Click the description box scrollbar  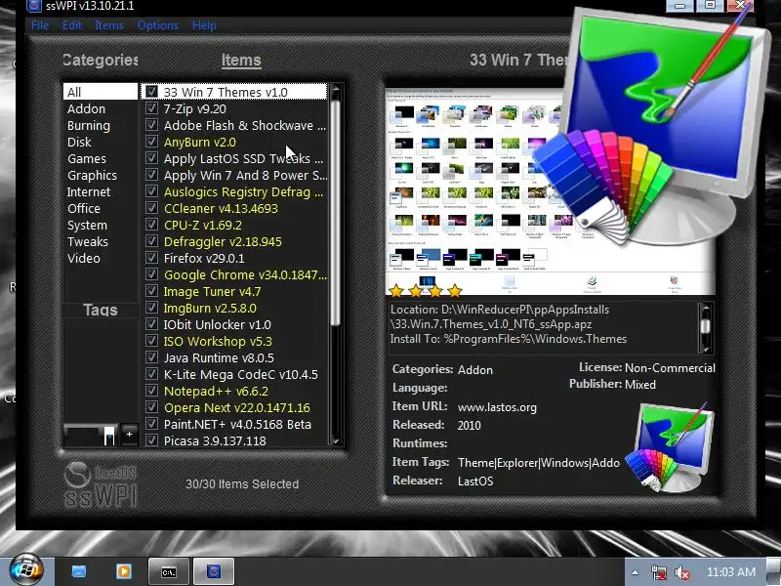705,328
